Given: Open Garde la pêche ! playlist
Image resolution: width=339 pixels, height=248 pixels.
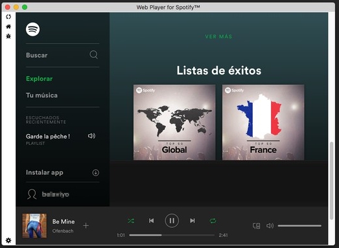Looking at the screenshot, I should tap(48, 137).
